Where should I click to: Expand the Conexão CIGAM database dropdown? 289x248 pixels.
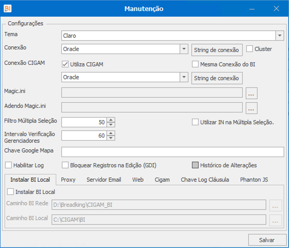(x=184, y=77)
